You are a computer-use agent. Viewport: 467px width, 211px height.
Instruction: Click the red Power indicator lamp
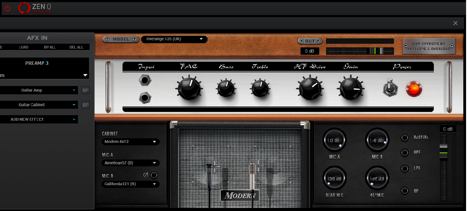pos(414,89)
